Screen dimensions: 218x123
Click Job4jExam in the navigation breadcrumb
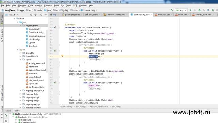pos(10,10)
